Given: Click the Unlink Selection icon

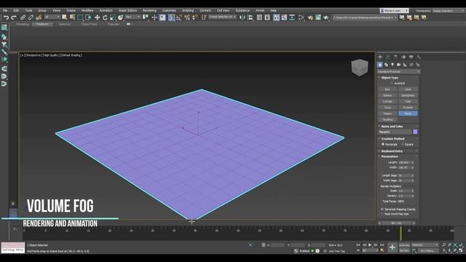Looking at the screenshot, I should tap(31, 17).
